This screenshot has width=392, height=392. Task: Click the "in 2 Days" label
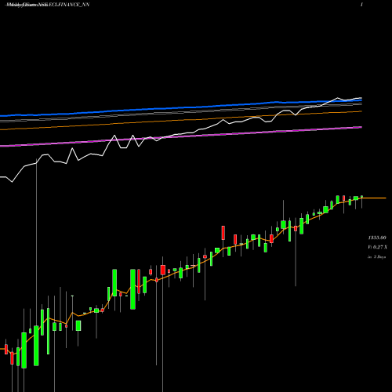376,257
